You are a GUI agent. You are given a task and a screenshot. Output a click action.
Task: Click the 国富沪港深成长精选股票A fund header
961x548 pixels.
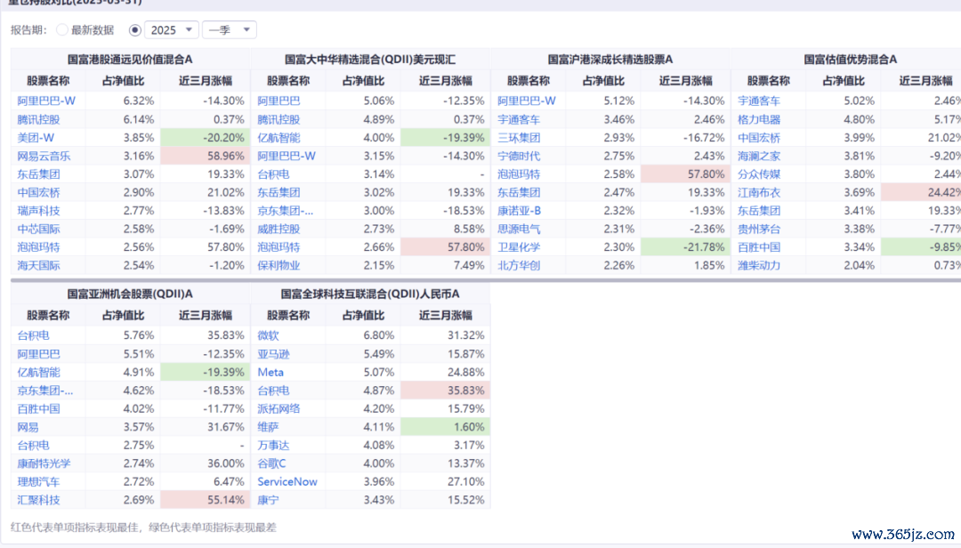(610, 60)
